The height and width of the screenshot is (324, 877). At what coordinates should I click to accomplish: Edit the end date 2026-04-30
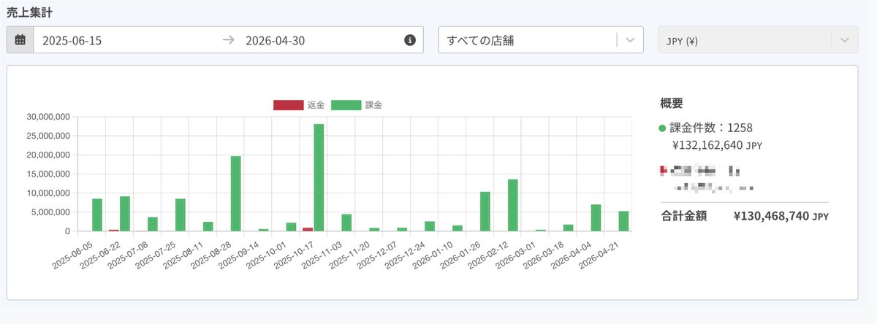[276, 40]
